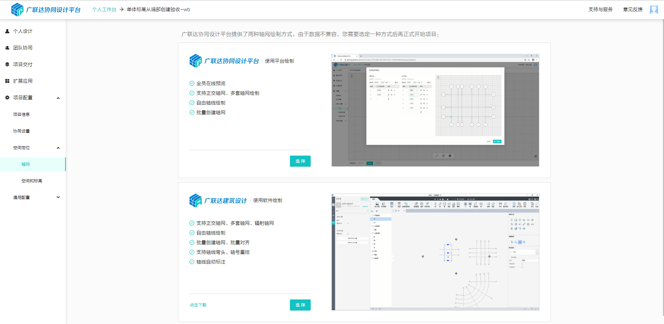Image resolution: width=664 pixels, height=324 pixels.
Task: Click the 项目配置 gear icon
Action: (7, 98)
